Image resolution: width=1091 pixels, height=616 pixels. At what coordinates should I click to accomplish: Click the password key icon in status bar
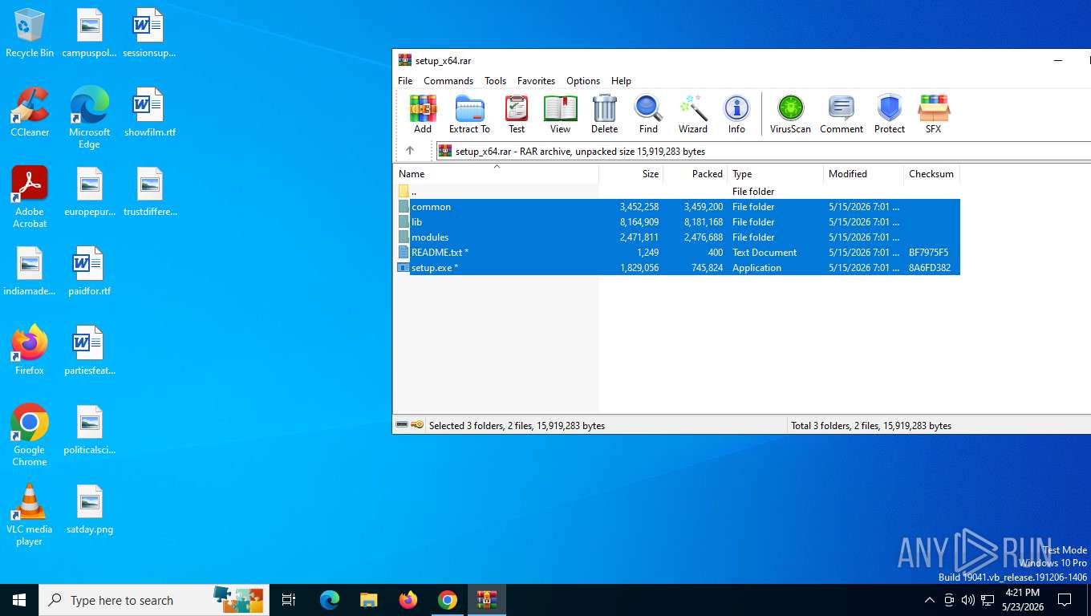(x=417, y=425)
